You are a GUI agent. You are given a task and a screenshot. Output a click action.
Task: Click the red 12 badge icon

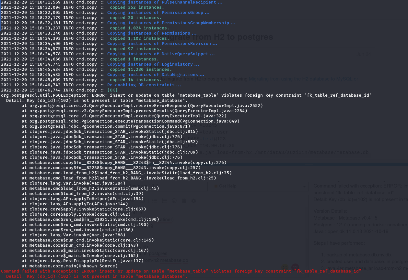(295, 267)
